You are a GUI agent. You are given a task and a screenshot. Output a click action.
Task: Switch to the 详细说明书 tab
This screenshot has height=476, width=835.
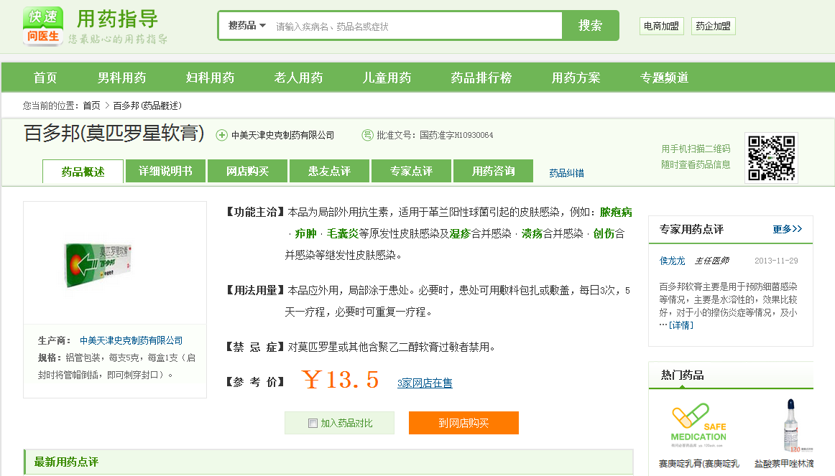click(165, 171)
